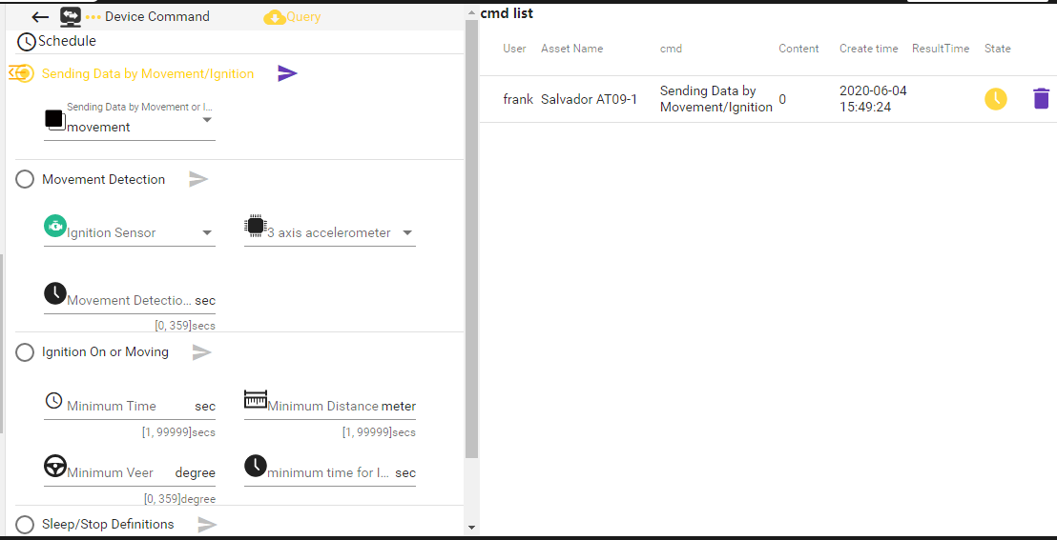Click the green Ignition Sensor engine icon
The image size is (1057, 540).
(x=55, y=226)
